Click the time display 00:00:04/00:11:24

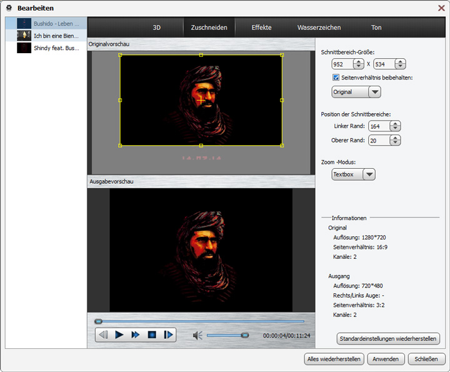point(286,336)
